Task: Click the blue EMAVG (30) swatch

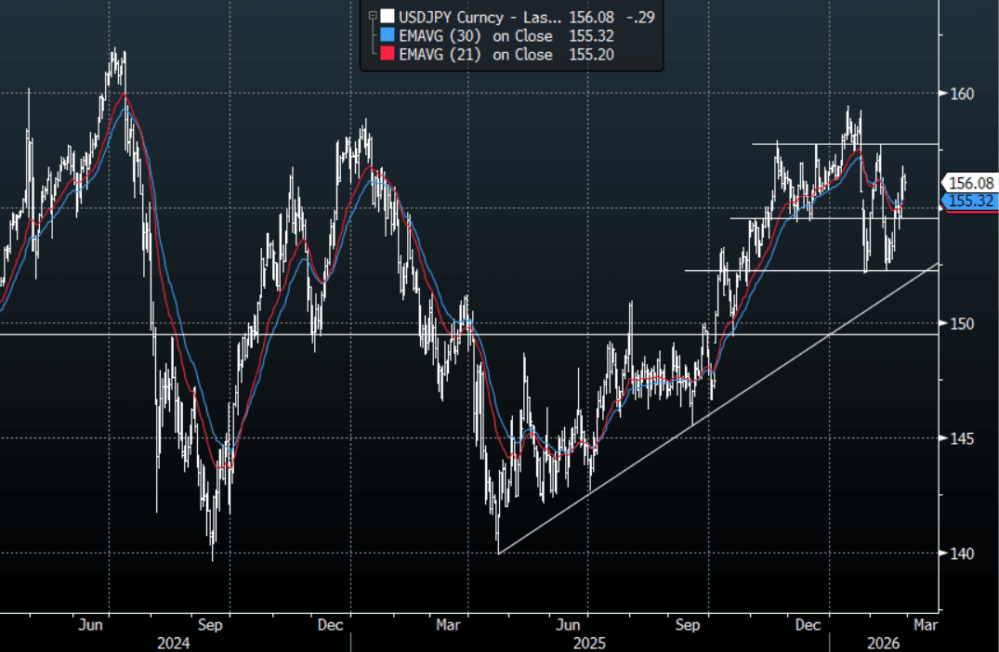Action: [x=387, y=35]
